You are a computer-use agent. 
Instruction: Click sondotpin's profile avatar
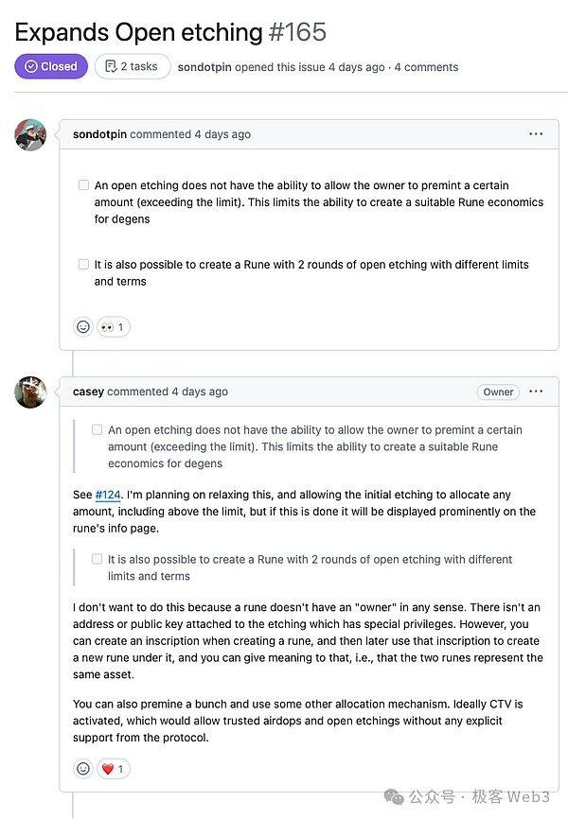(x=31, y=134)
